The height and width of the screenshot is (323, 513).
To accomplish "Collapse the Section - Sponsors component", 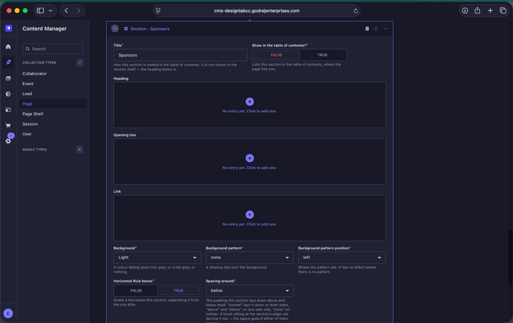I will (x=115, y=29).
